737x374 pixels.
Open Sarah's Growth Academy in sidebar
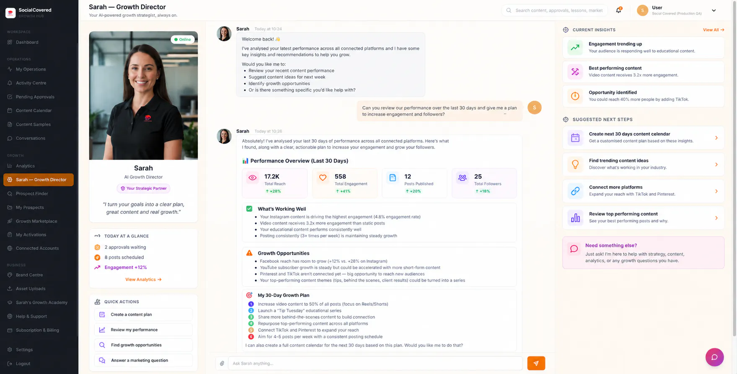coord(39,302)
